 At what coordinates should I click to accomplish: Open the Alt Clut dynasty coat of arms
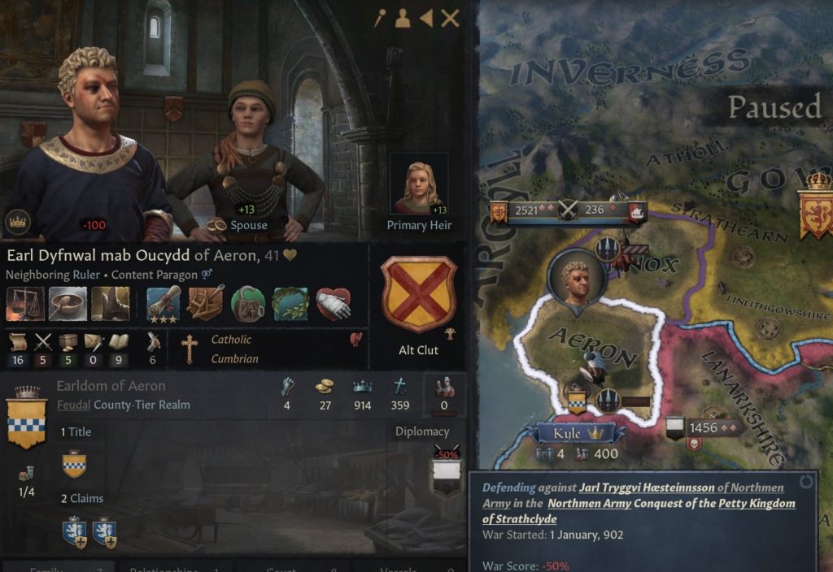(419, 294)
